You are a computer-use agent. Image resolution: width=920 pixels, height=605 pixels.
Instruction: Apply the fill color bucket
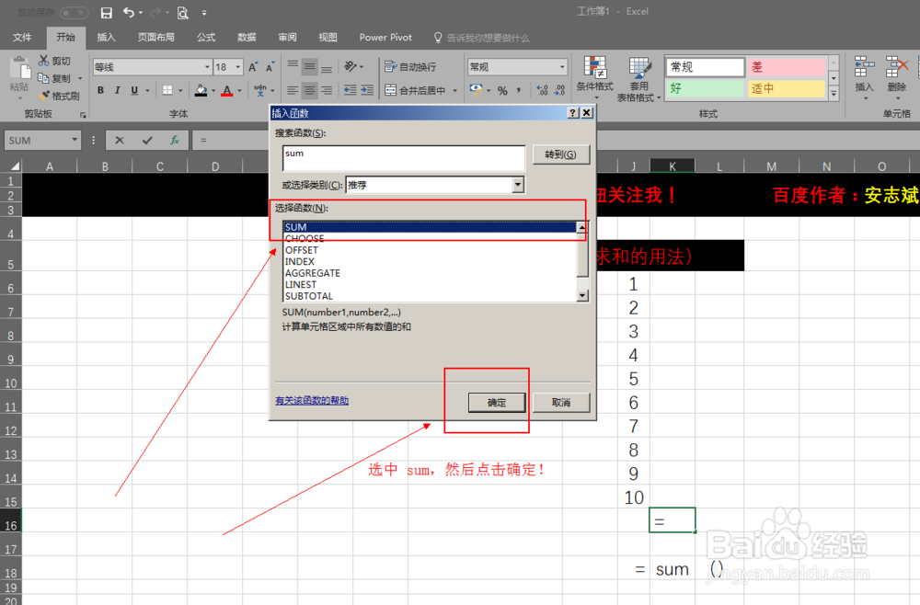tap(201, 90)
